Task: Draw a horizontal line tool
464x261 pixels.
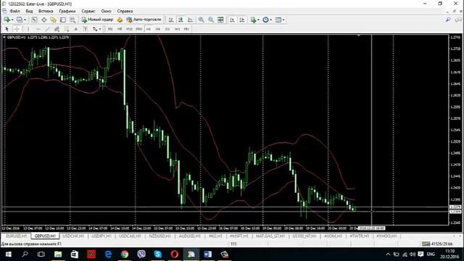Action: pyautogui.click(x=38, y=29)
